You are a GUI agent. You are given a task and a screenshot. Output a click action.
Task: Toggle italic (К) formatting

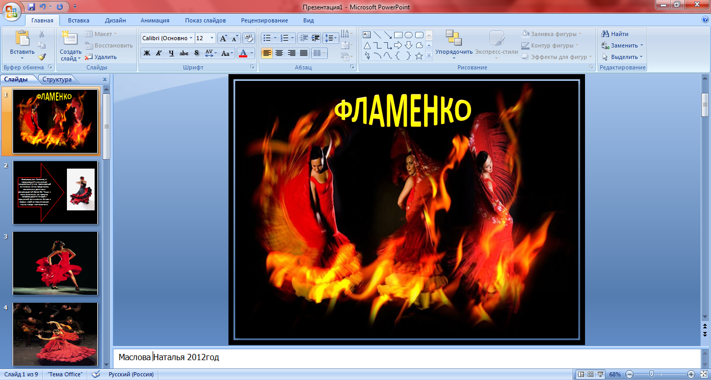[x=159, y=53]
